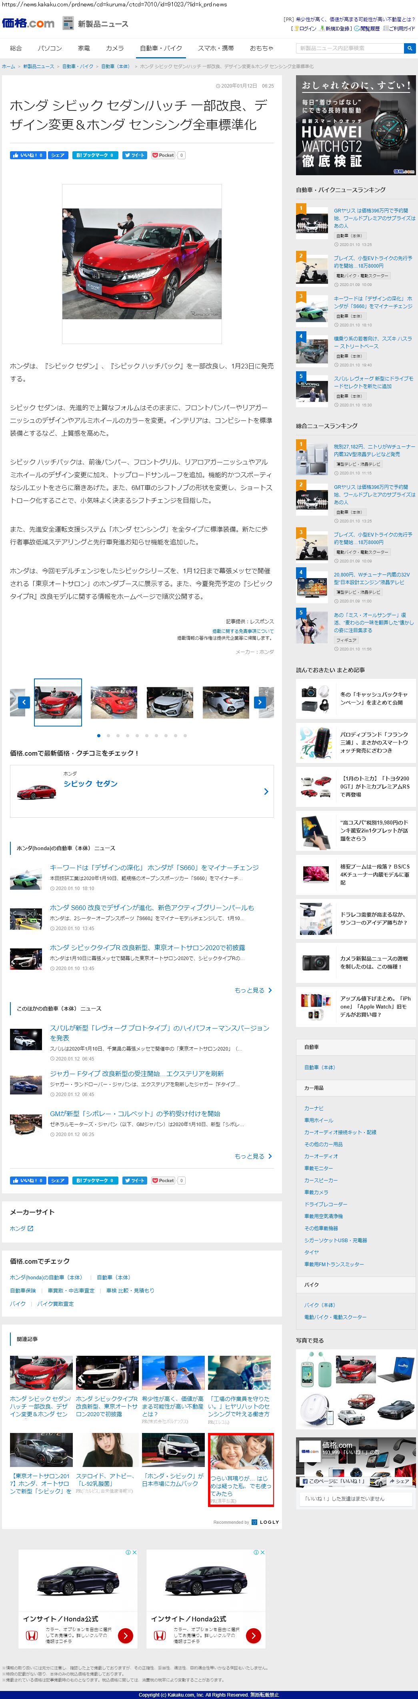The width and height of the screenshot is (418, 1699).
Task: Open the 価格.com logo home link
Action: click(28, 24)
